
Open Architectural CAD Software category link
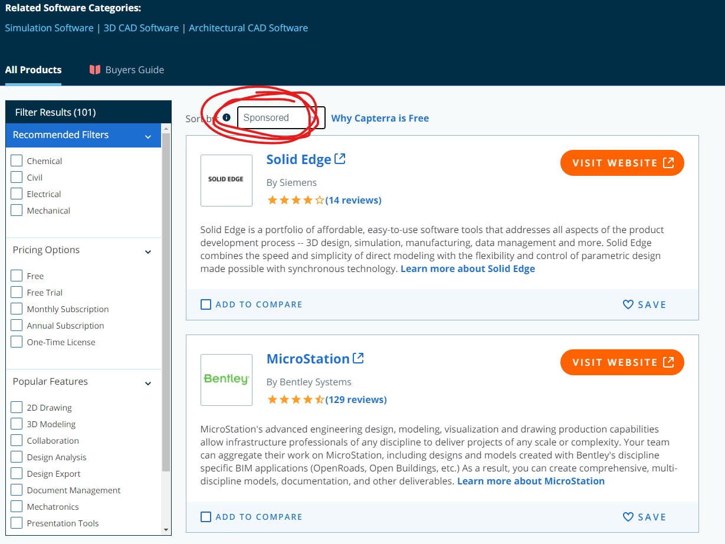248,28
